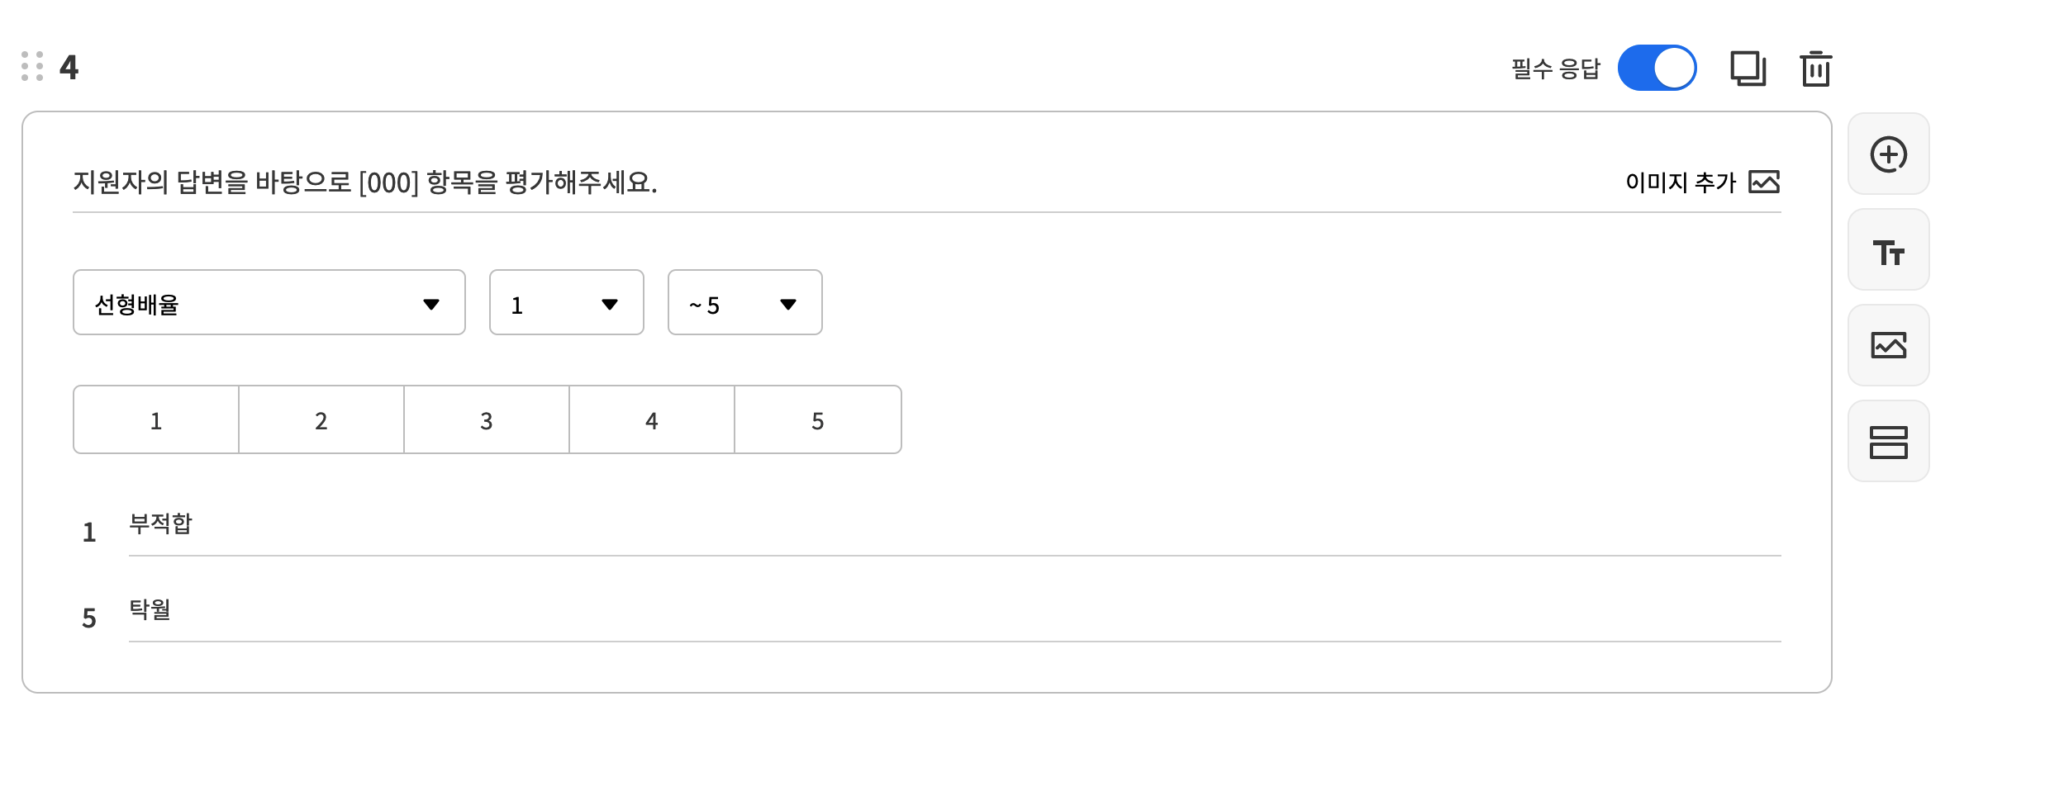Select scale value 5 in the preview
The width and height of the screenshot is (2064, 791).
click(x=818, y=419)
